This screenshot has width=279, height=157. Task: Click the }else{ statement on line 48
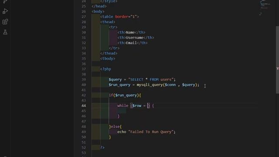[x=115, y=126]
